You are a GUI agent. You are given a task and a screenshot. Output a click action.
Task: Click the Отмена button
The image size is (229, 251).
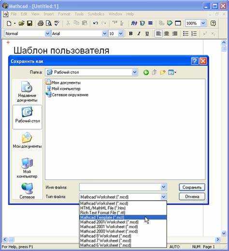point(192,197)
